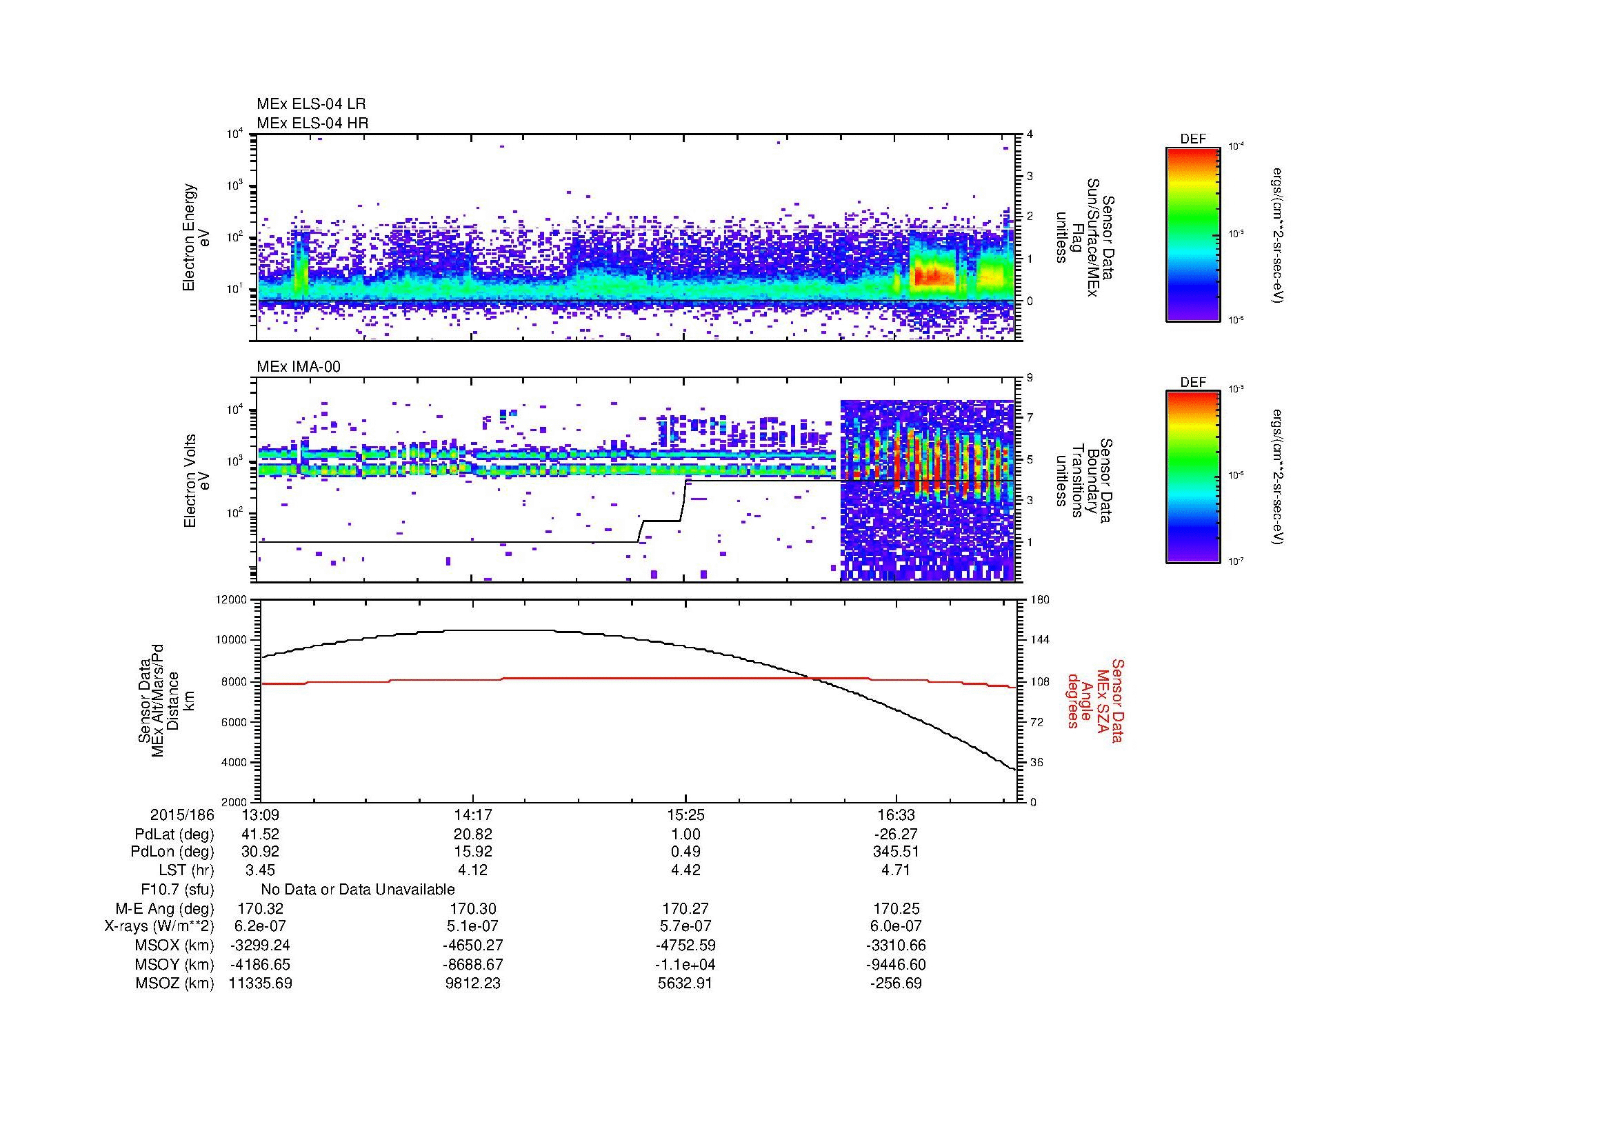This screenshot has width=1613, height=1140.
Task: Click MSOZ value -256.69
Action: 896,984
